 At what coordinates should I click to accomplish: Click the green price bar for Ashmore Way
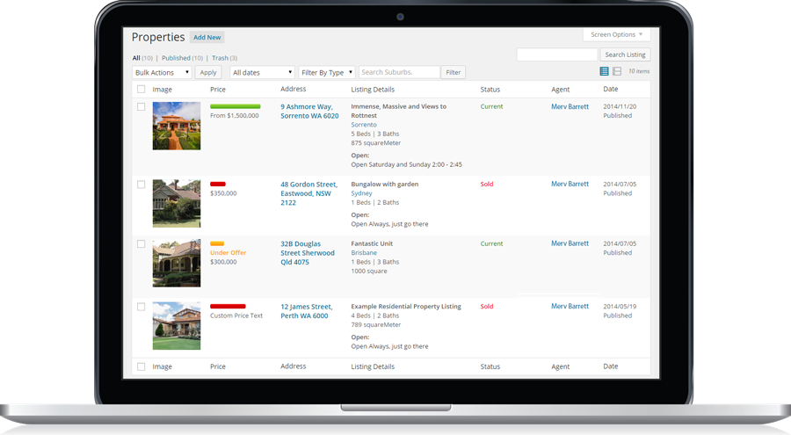(235, 106)
